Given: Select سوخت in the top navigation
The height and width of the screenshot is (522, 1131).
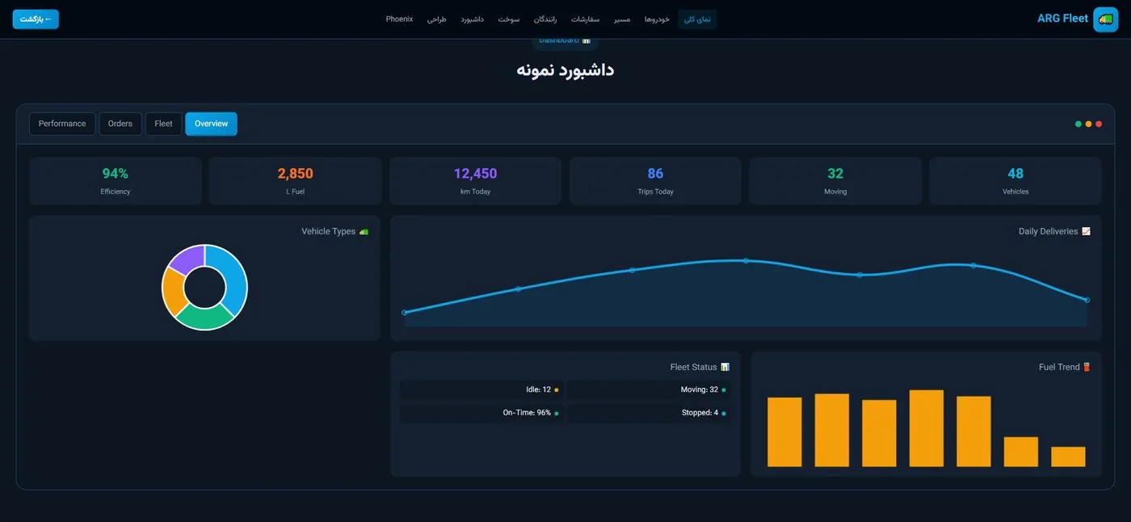Looking at the screenshot, I should 509,19.
